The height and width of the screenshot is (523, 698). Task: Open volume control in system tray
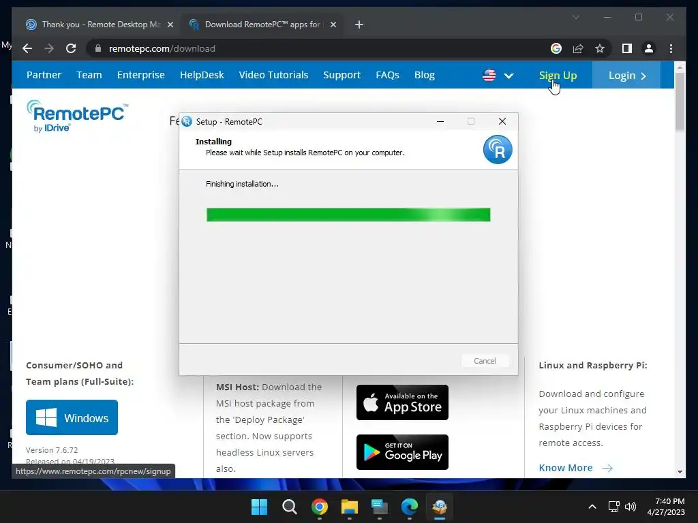pyautogui.click(x=630, y=507)
